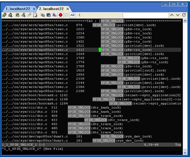Click SPIN_UNLOCK(pBd->rx_lock) on line 1034
The image size is (190, 157).
[126, 33]
